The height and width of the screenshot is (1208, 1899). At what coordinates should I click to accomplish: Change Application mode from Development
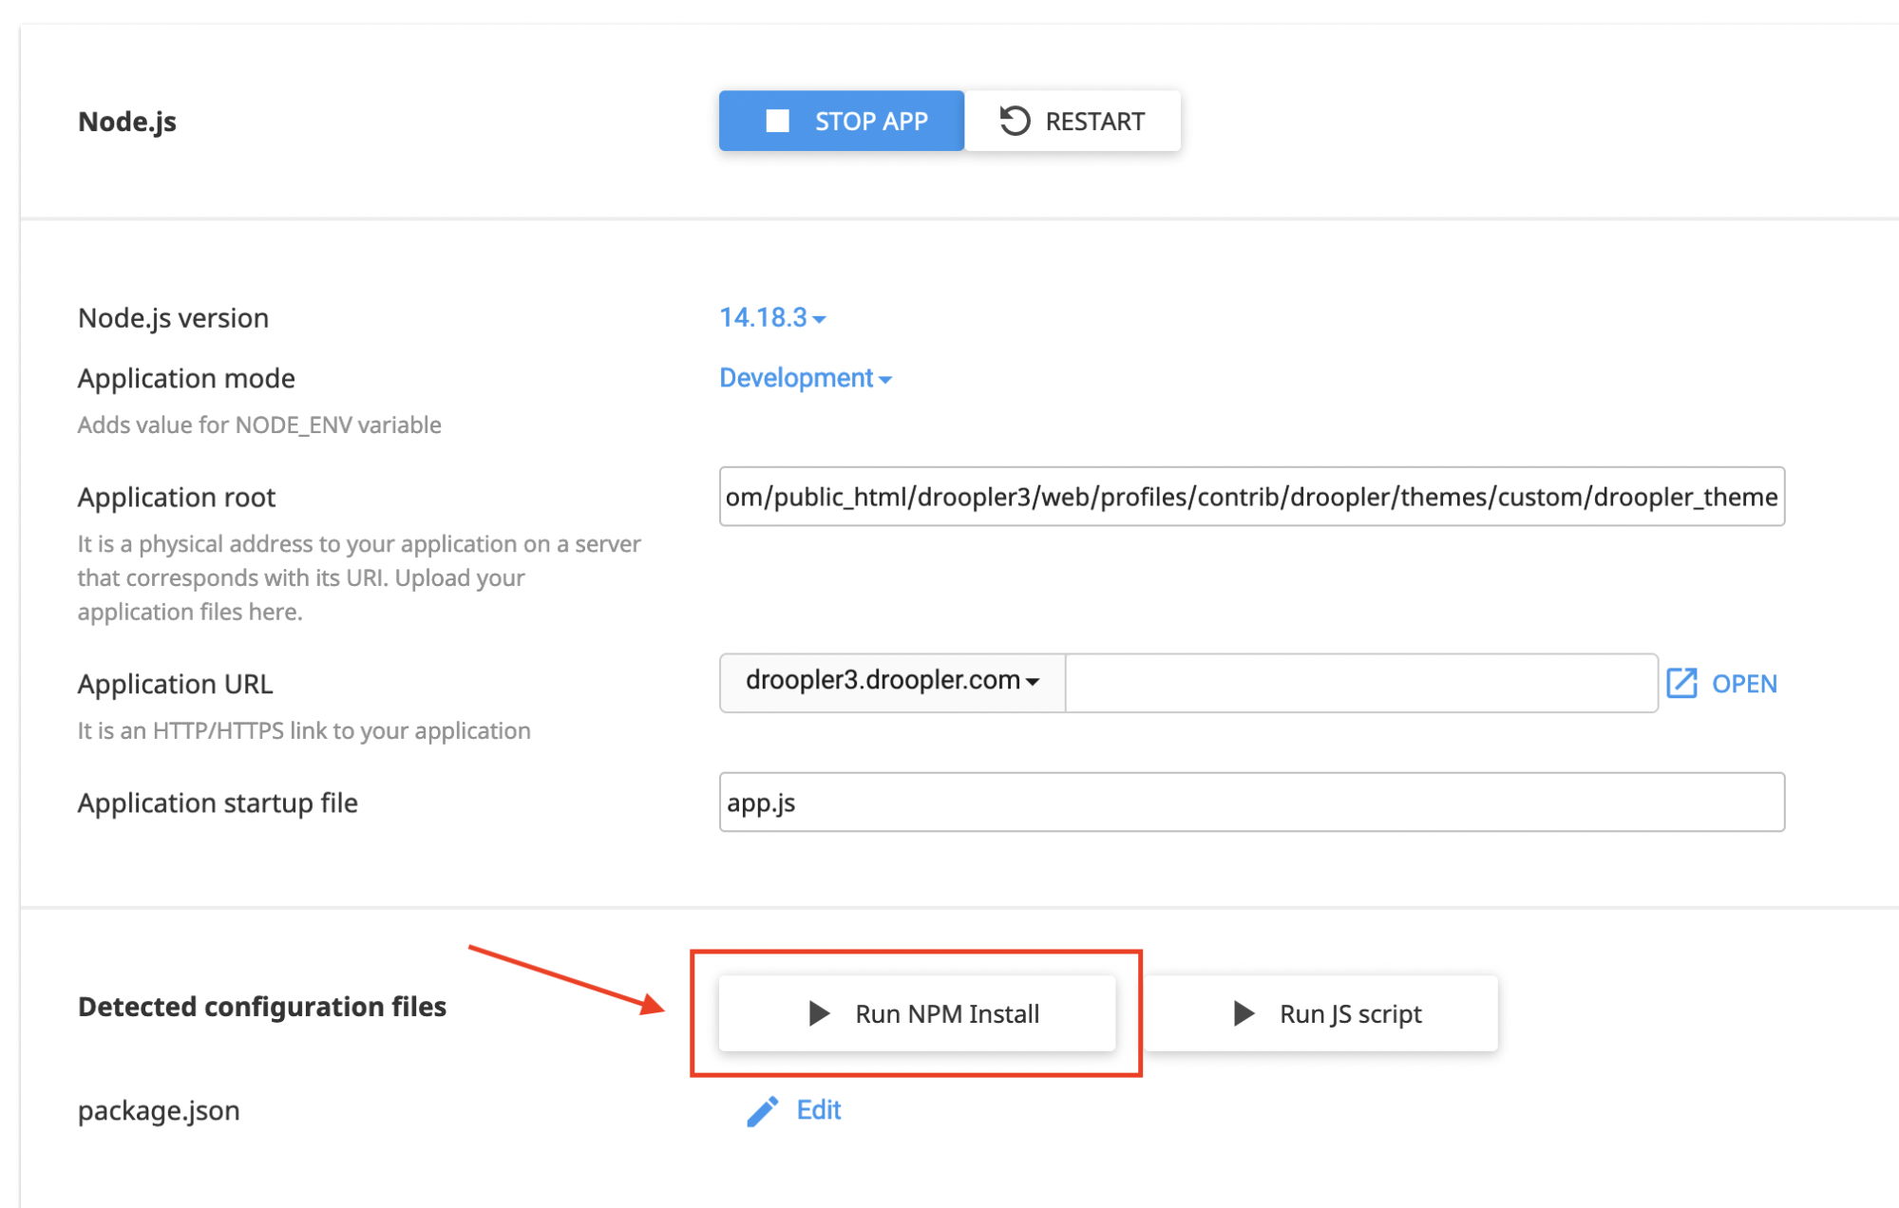[805, 378]
